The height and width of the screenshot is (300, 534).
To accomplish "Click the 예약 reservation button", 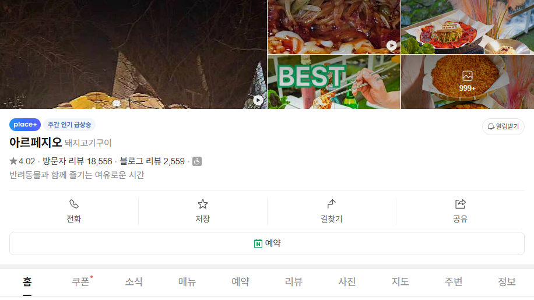I will coord(267,243).
